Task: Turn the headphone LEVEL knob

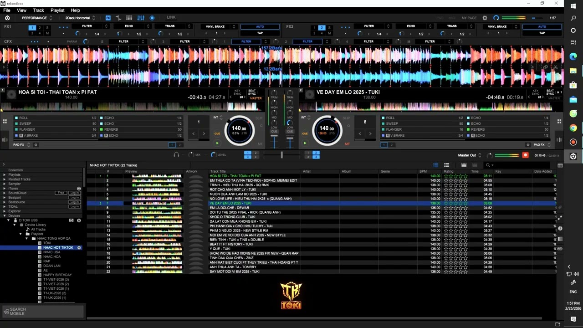Action: click(213, 155)
